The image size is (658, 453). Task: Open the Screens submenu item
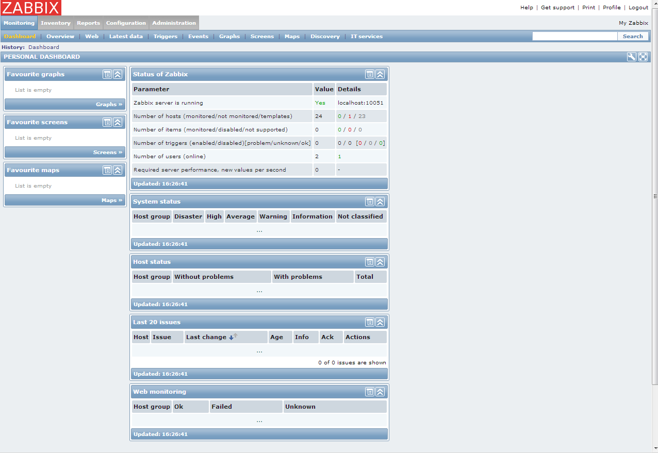262,36
